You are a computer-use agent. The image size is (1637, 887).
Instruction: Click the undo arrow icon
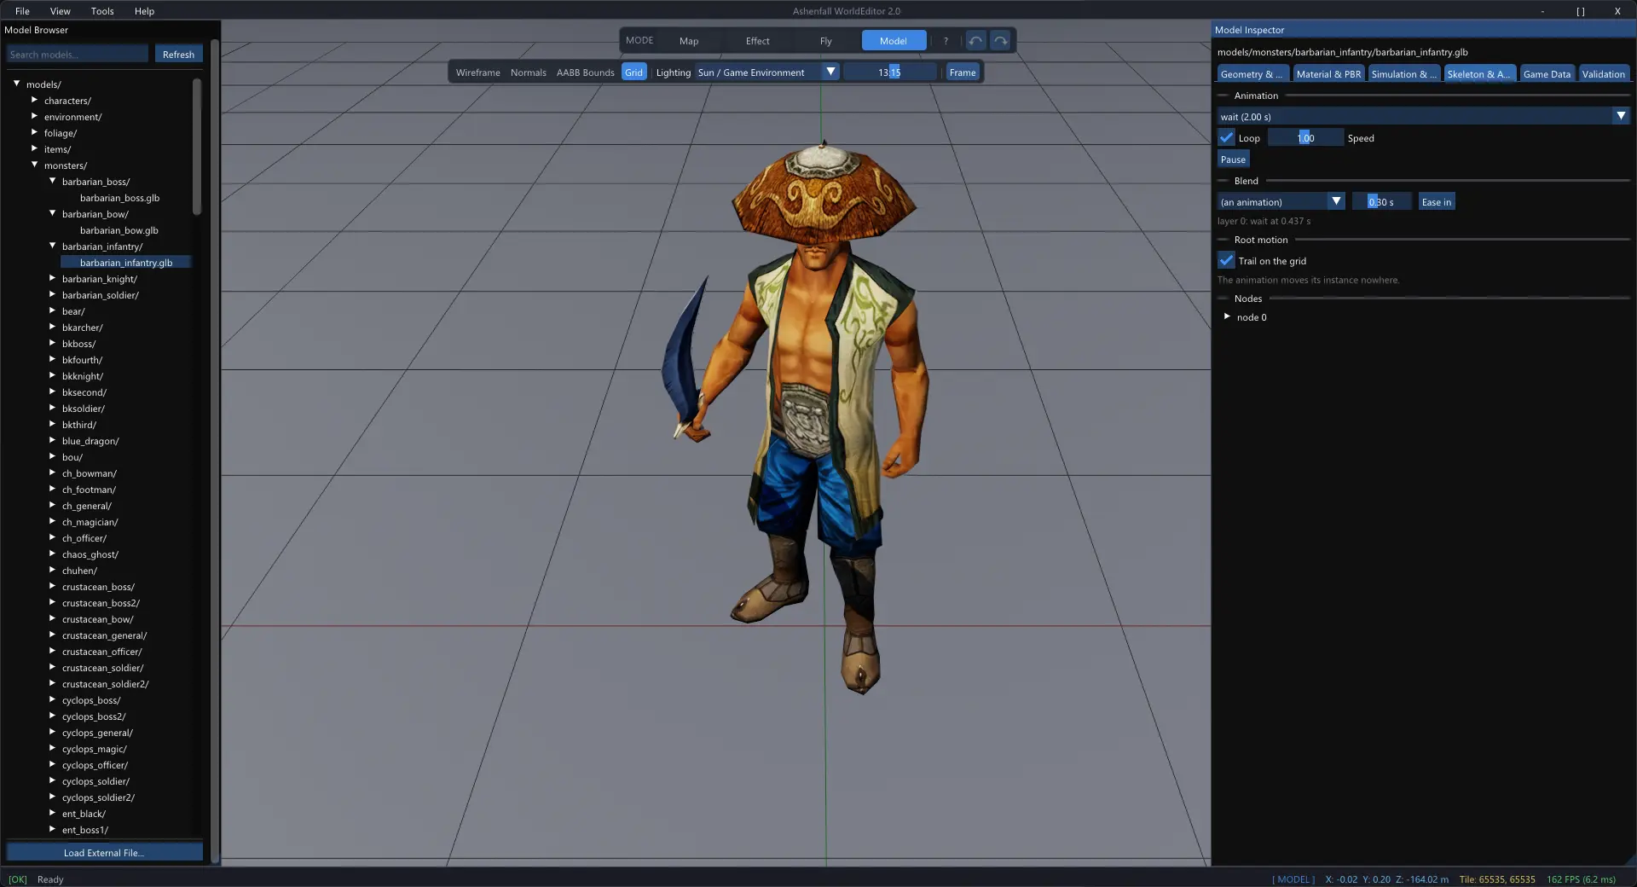pos(976,41)
